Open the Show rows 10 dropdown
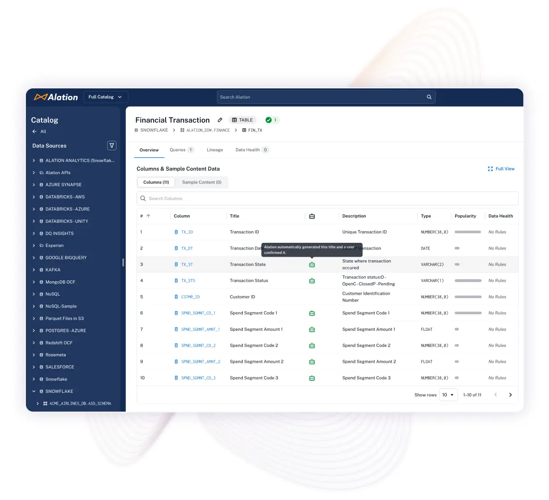Image resolution: width=549 pixels, height=500 pixels. click(x=448, y=395)
